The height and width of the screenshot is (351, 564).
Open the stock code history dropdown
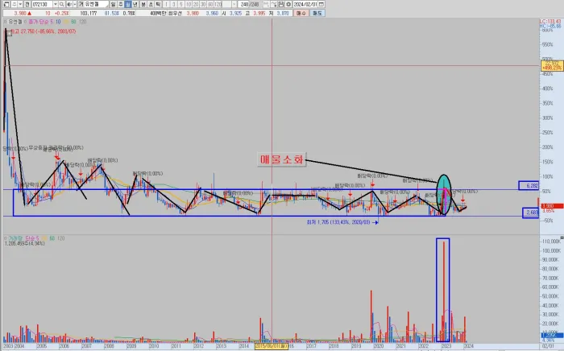point(56,4)
